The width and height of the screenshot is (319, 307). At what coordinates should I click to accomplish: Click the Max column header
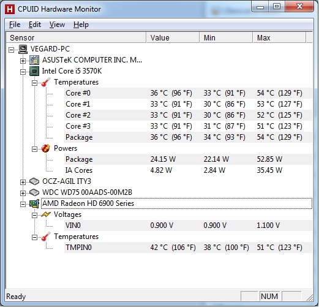click(x=279, y=37)
